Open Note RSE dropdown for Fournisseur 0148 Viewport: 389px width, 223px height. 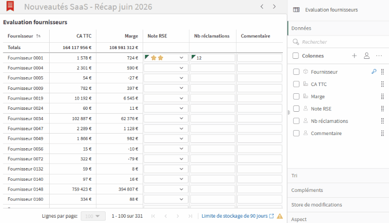click(181, 189)
